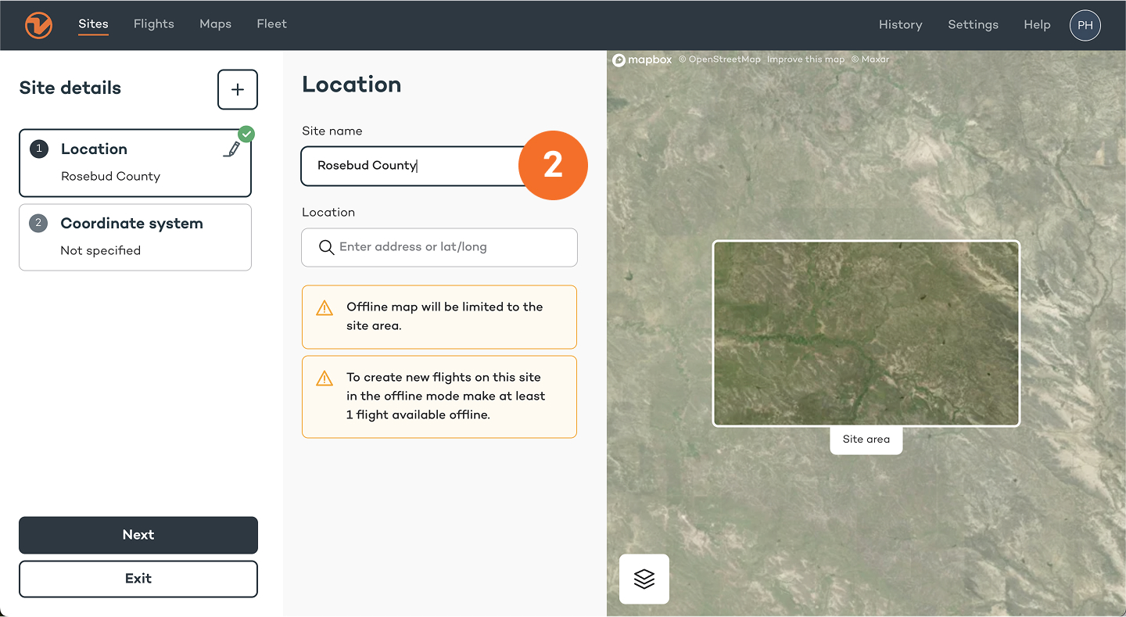Click the Exit button
Viewport: 1126px width, 617px height.
tap(138, 579)
